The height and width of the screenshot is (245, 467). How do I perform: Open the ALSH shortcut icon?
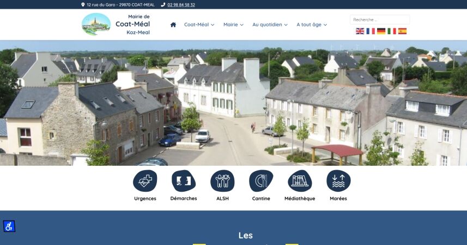pyautogui.click(x=222, y=180)
